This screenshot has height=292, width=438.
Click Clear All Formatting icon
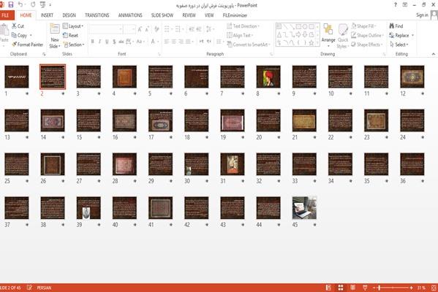156,29
